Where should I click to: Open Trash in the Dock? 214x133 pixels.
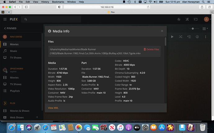tap(203, 127)
